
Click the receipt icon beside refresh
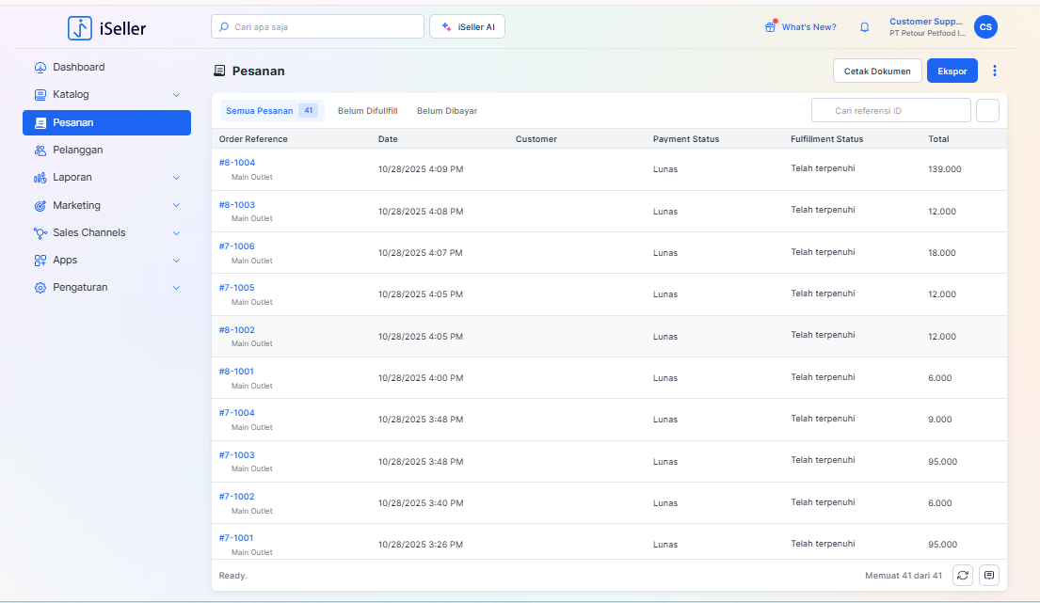988,575
